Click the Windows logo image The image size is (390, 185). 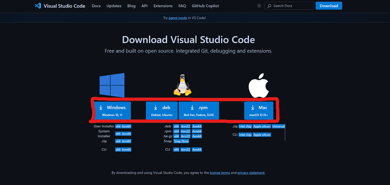[112, 85]
